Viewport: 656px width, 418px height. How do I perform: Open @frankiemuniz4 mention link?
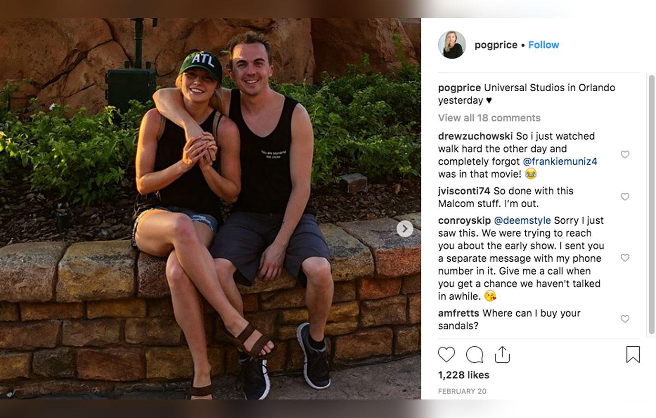point(560,161)
